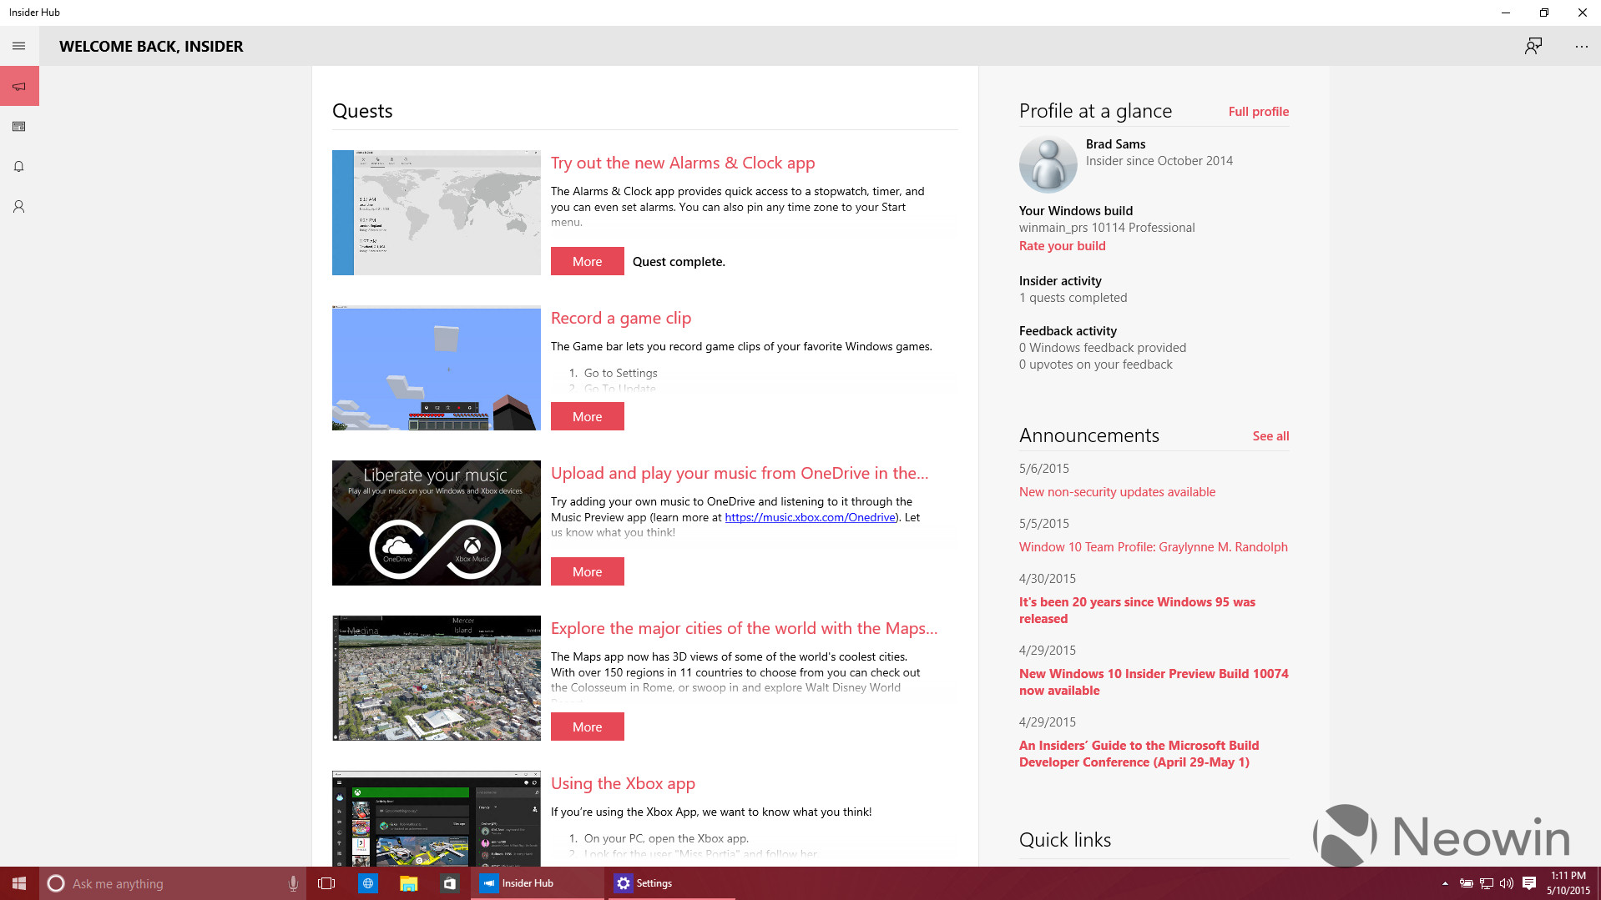Image resolution: width=1601 pixels, height=900 pixels.
Task: Open 'Insiders' Guide to Build Conference' announcement
Action: (x=1139, y=754)
